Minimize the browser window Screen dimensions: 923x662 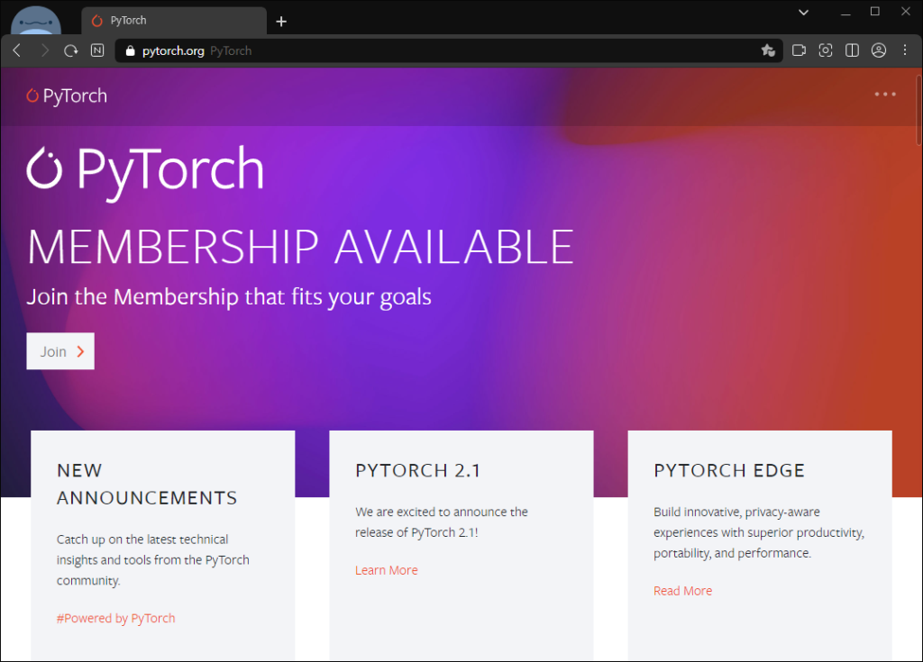pyautogui.click(x=845, y=13)
